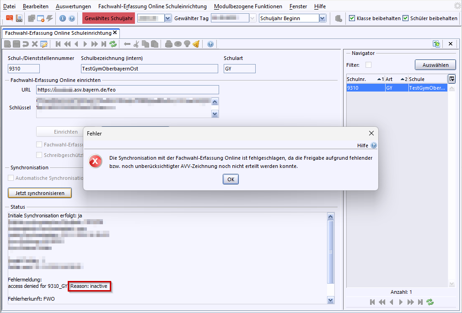Click the lightning bolt toolbar icon
The image size is (462, 313).
pos(50,18)
